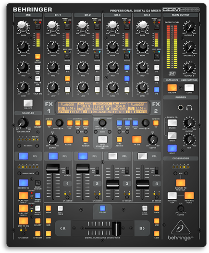Click the BOUNCE TO MIDI CLK button
Screen dimensions: 209x253
(x=180, y=183)
